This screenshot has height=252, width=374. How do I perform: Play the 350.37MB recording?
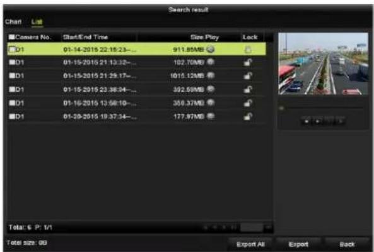[211, 102]
